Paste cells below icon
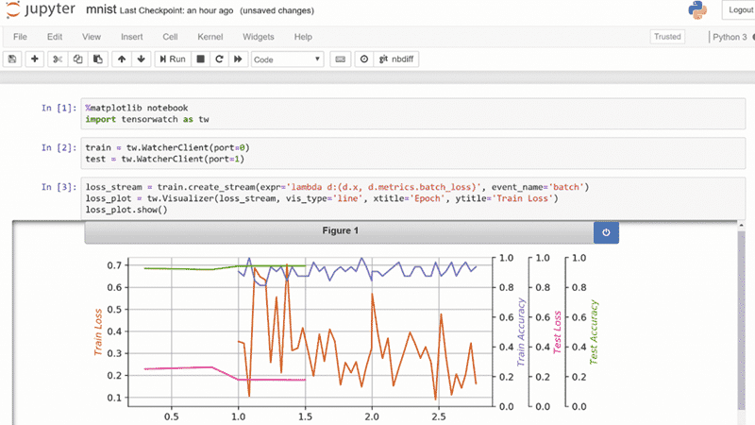 click(98, 59)
